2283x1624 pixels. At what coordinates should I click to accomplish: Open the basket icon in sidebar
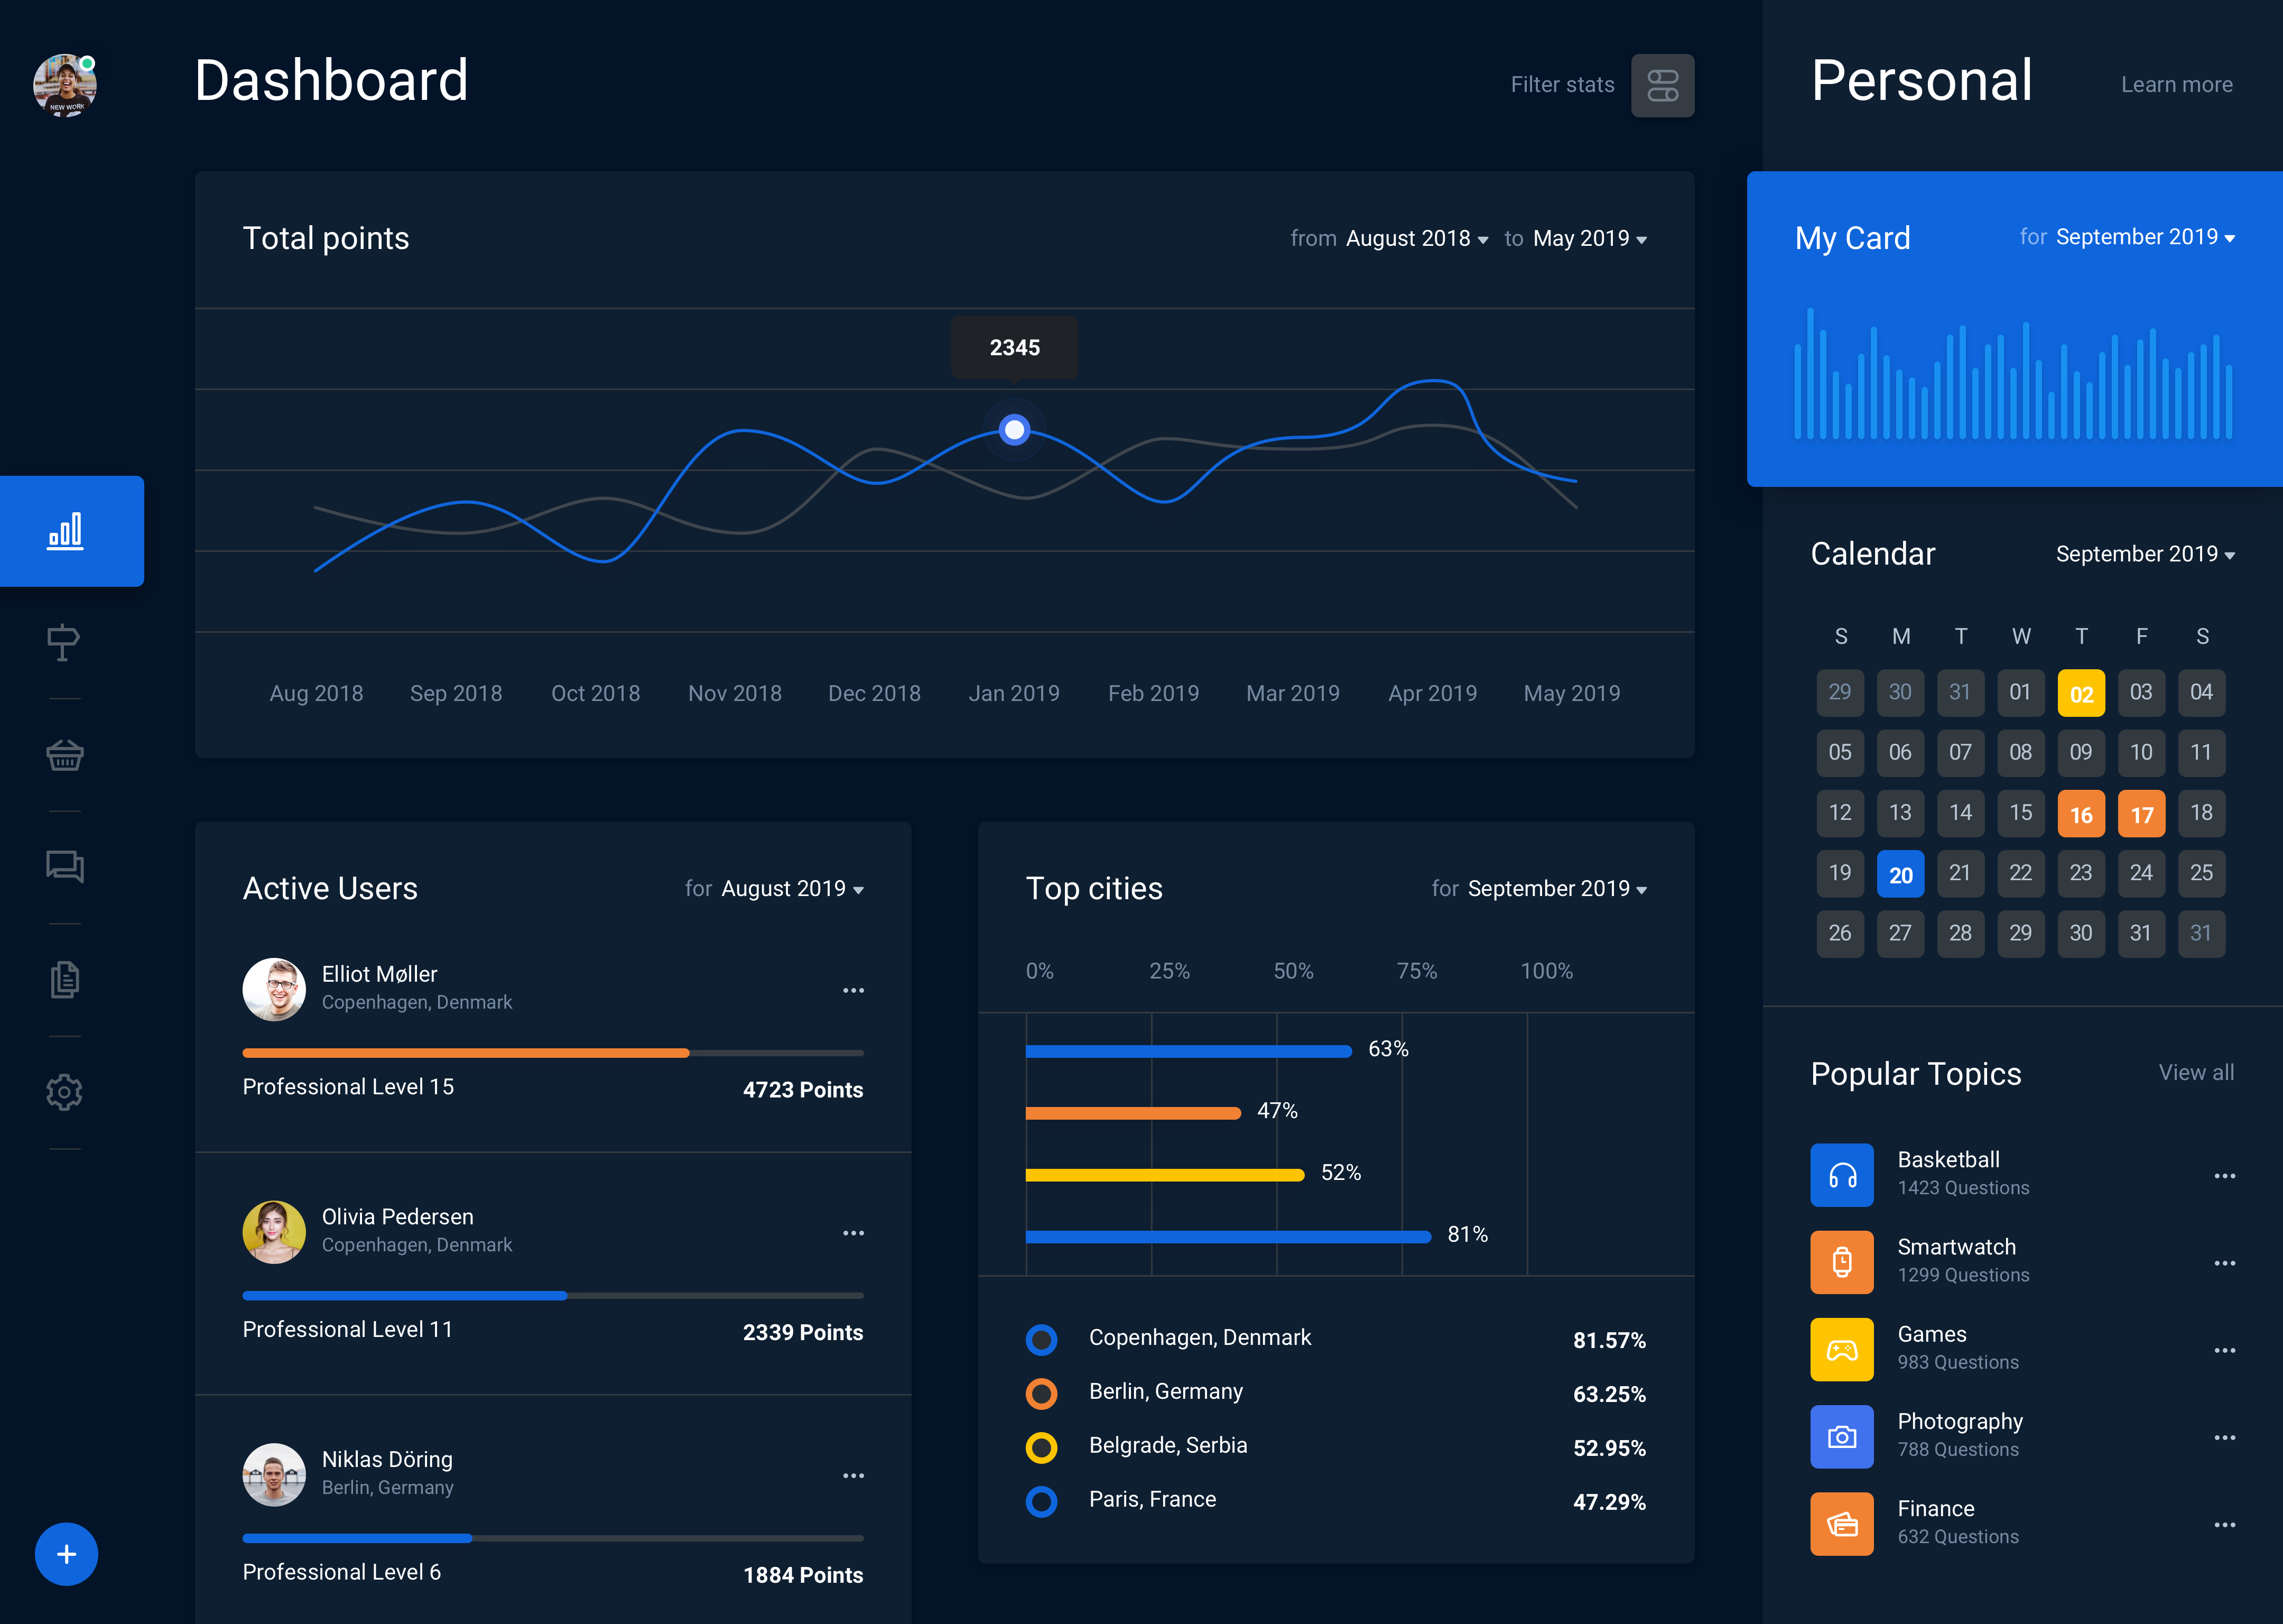65,755
